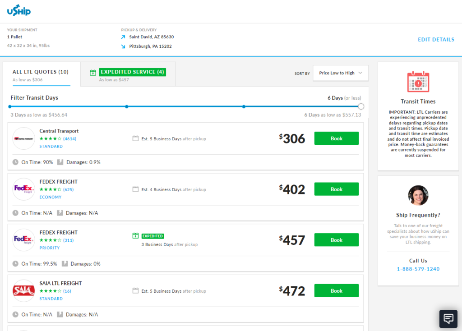The height and width of the screenshot is (331, 462).
Task: Click the FedEx Freight Priority carrier logo
Action: click(23, 240)
